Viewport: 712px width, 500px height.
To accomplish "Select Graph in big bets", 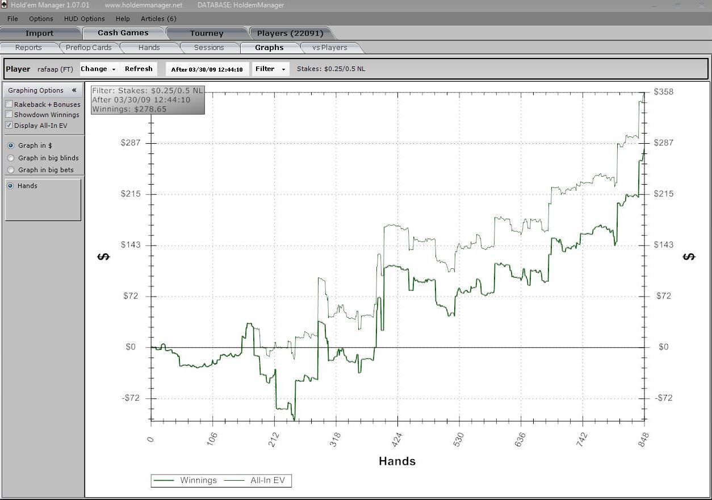I will [x=11, y=170].
